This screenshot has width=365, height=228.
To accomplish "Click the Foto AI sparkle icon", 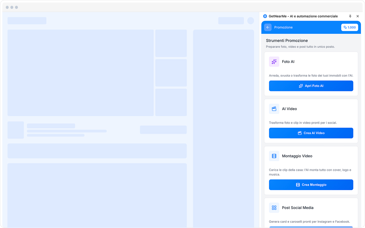I will (x=274, y=62).
